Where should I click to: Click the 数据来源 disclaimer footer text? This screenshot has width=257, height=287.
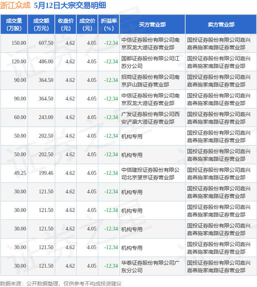pos(61,284)
